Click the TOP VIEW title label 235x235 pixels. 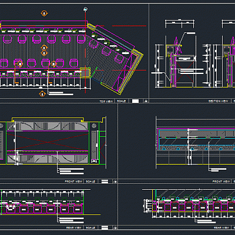pyautogui.click(x=106, y=101)
